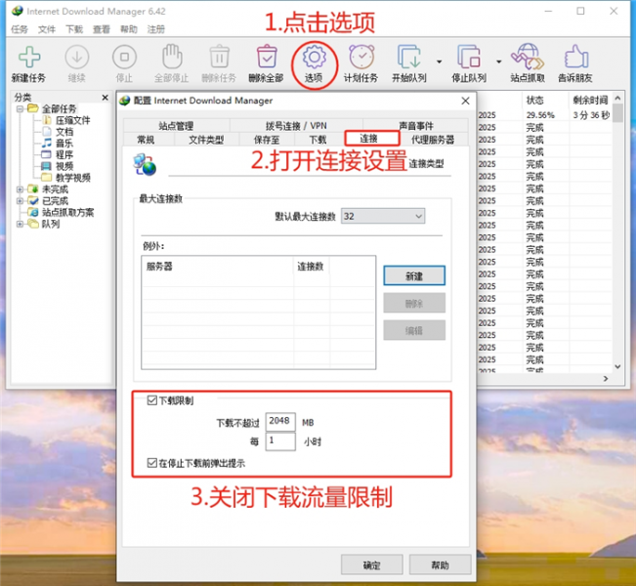The height and width of the screenshot is (586, 636).
Task: Click the 连接数 column header in exceptions list
Action: 311,267
